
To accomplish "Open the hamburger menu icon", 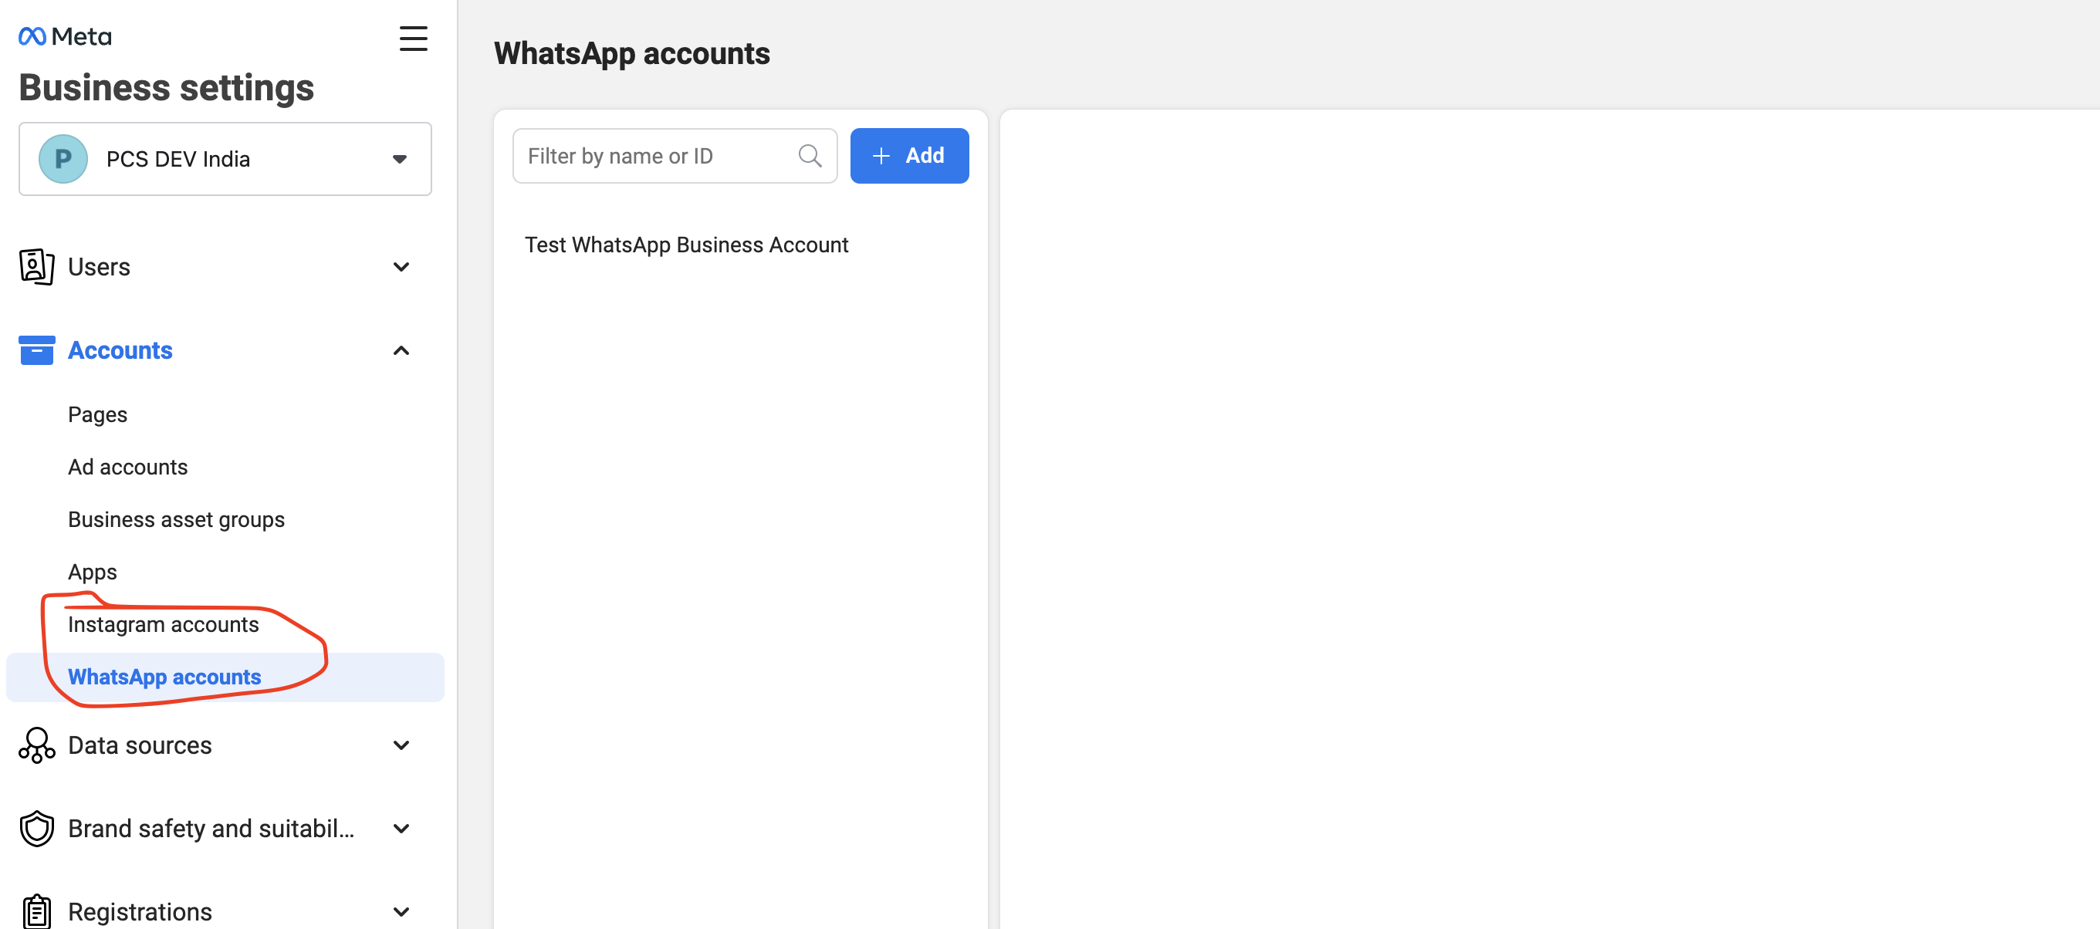I will [x=412, y=39].
